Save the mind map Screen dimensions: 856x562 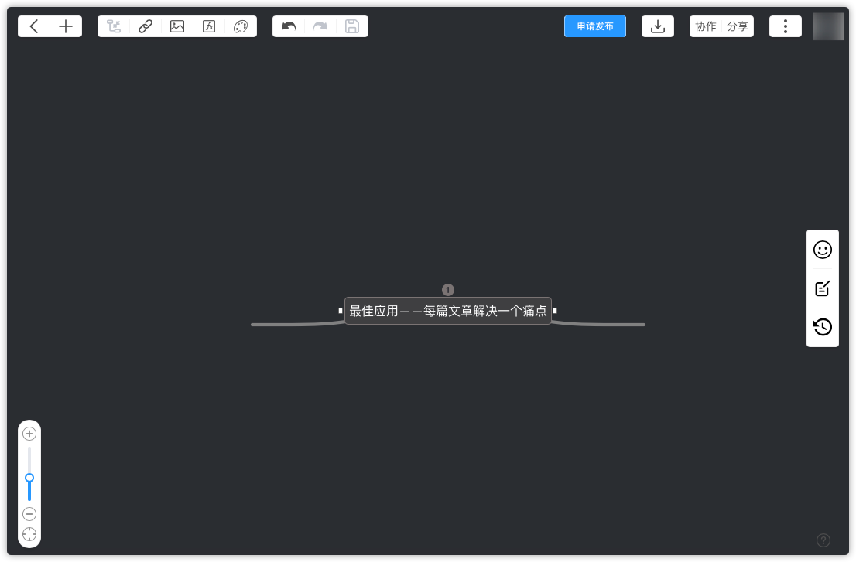[x=352, y=26]
